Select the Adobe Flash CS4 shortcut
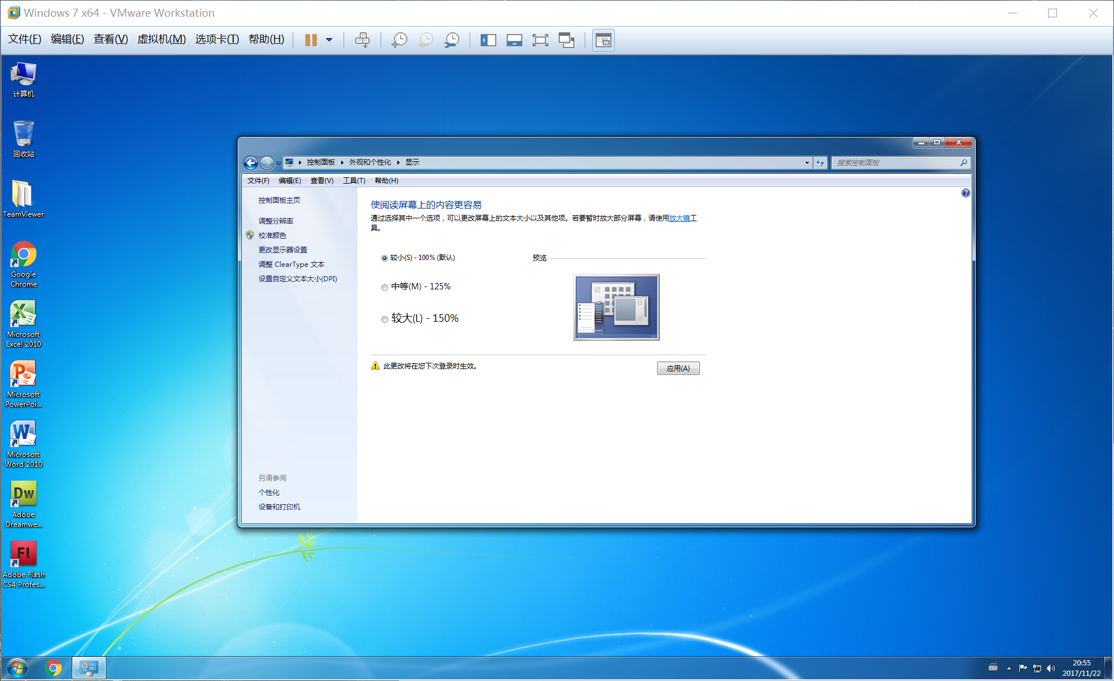This screenshot has height=681, width=1114. click(23, 564)
